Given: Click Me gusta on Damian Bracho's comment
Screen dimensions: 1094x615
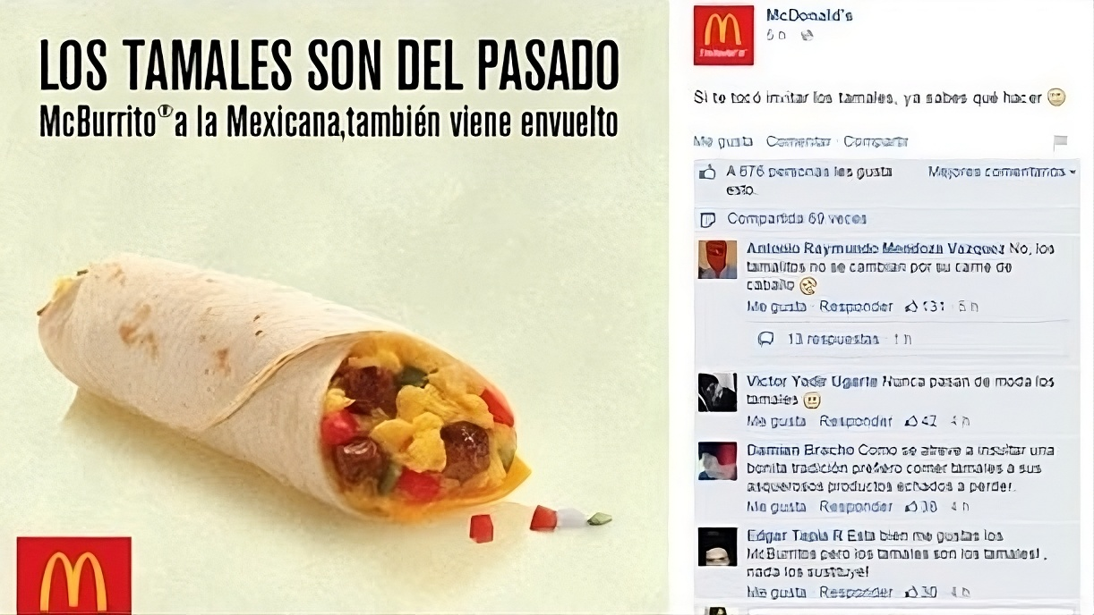Looking at the screenshot, I should click(776, 507).
